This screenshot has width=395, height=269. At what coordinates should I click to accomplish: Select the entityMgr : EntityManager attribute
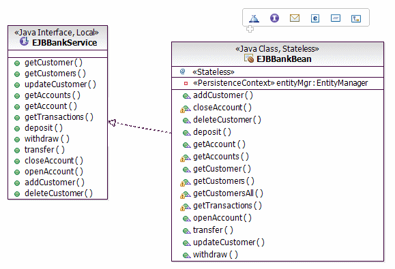pos(280,82)
